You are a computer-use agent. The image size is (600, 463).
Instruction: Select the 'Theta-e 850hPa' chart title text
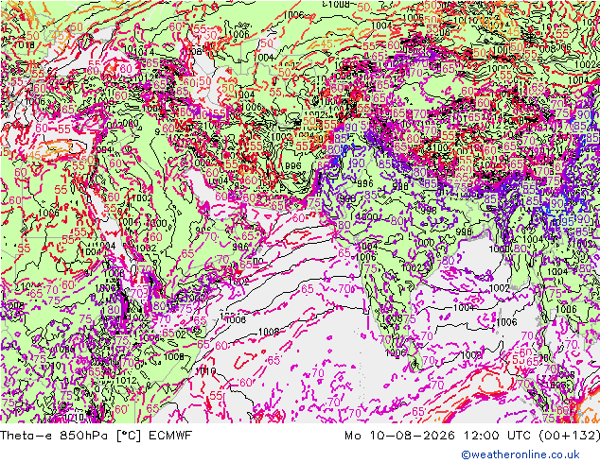(x=56, y=436)
